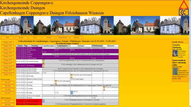Click the 10:00 Konfirmation entry on 23.04.2023
191x107 pixels.
(77, 79)
